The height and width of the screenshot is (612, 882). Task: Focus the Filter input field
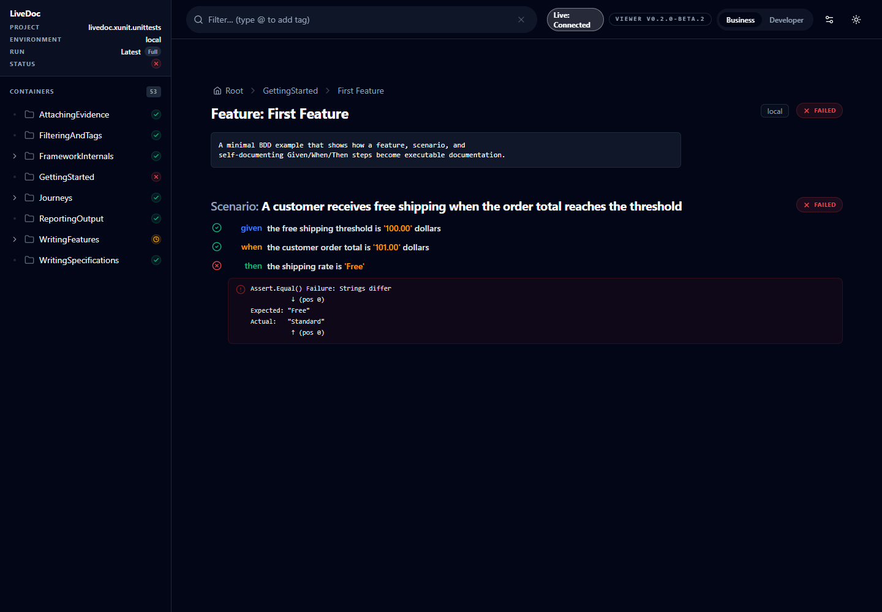coord(360,20)
